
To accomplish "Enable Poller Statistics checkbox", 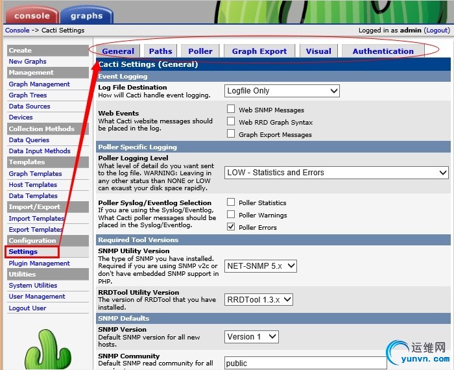I will click(231, 202).
